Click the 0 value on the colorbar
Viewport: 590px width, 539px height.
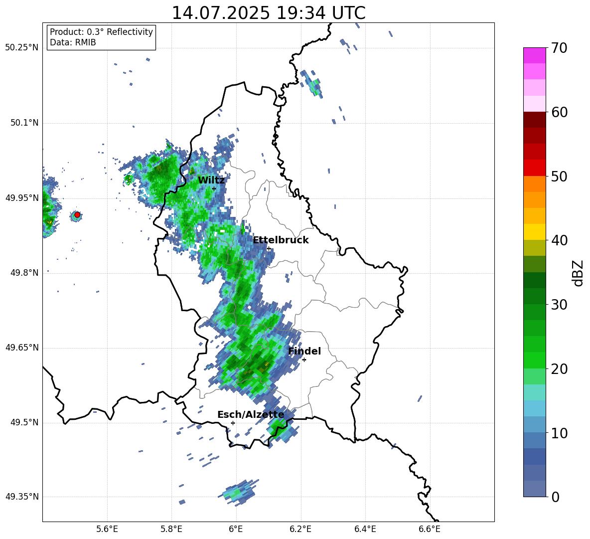click(x=556, y=497)
